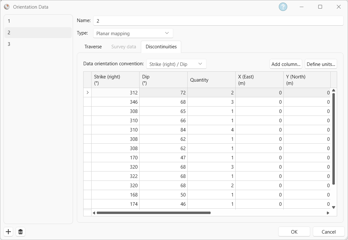Select the Discontinuities tab
Viewport: 348px width, 240px height.
click(x=161, y=47)
